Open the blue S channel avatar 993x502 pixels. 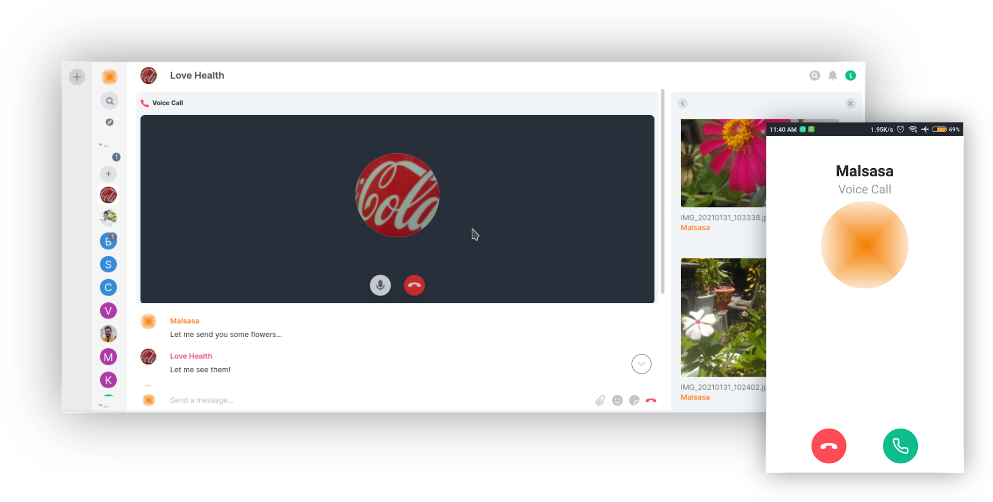[108, 264]
